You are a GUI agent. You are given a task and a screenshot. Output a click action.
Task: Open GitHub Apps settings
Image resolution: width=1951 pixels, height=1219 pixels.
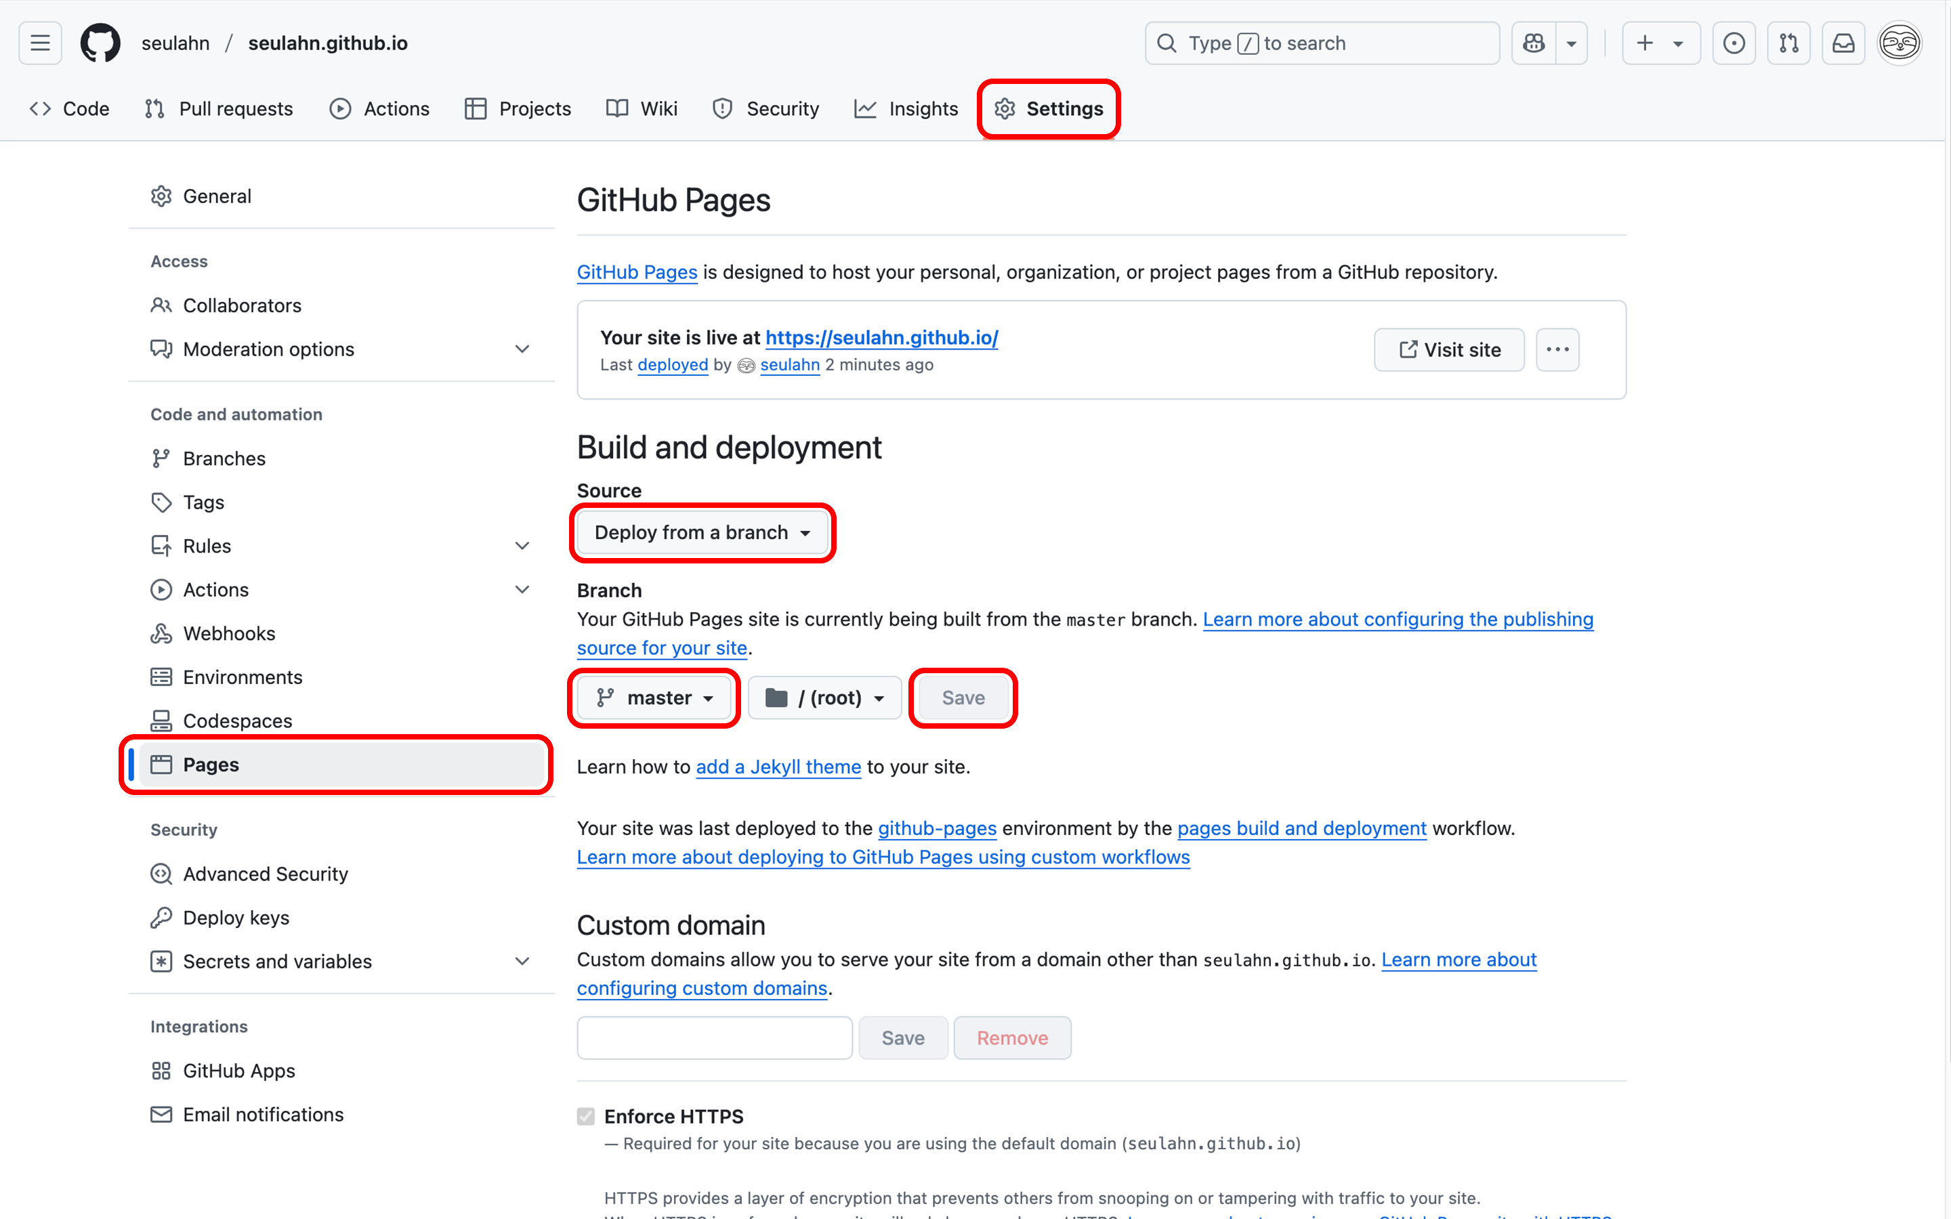(x=341, y=1071)
